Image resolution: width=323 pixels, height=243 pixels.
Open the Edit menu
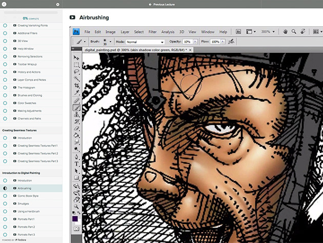point(97,32)
